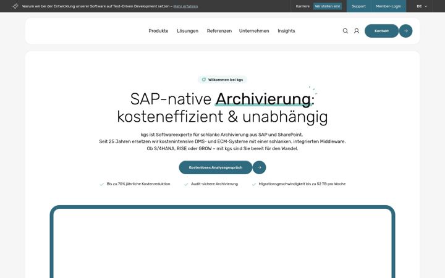
Task: Click the sparkle icon in announcement bar
Action: 15,6
